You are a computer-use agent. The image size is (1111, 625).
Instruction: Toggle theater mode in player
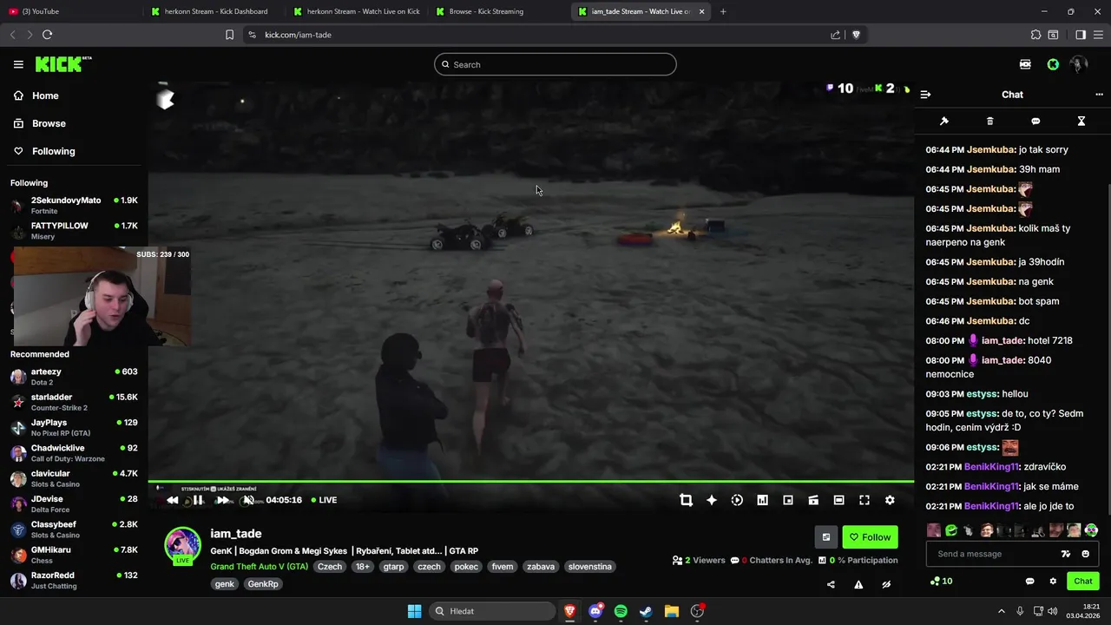pyautogui.click(x=838, y=500)
